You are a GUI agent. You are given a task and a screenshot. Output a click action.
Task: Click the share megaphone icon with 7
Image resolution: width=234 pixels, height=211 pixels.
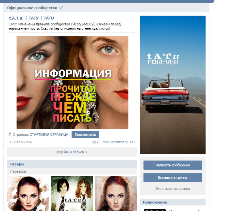(94, 142)
